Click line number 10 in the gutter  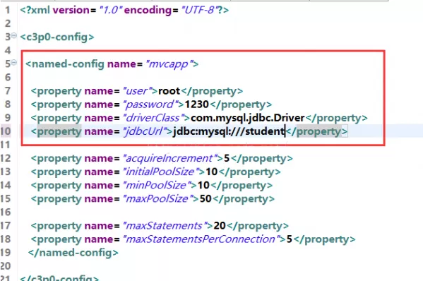[6, 131]
